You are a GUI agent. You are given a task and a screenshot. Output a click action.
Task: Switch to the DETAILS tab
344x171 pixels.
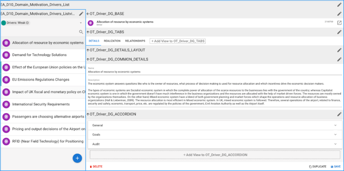click(94, 41)
